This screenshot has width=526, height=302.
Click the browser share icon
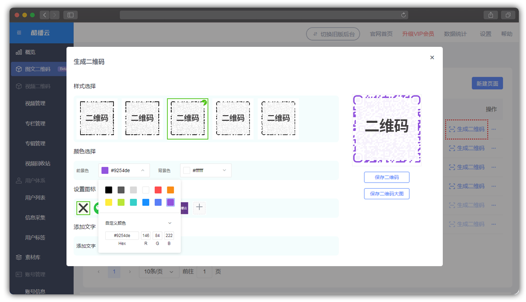click(491, 15)
